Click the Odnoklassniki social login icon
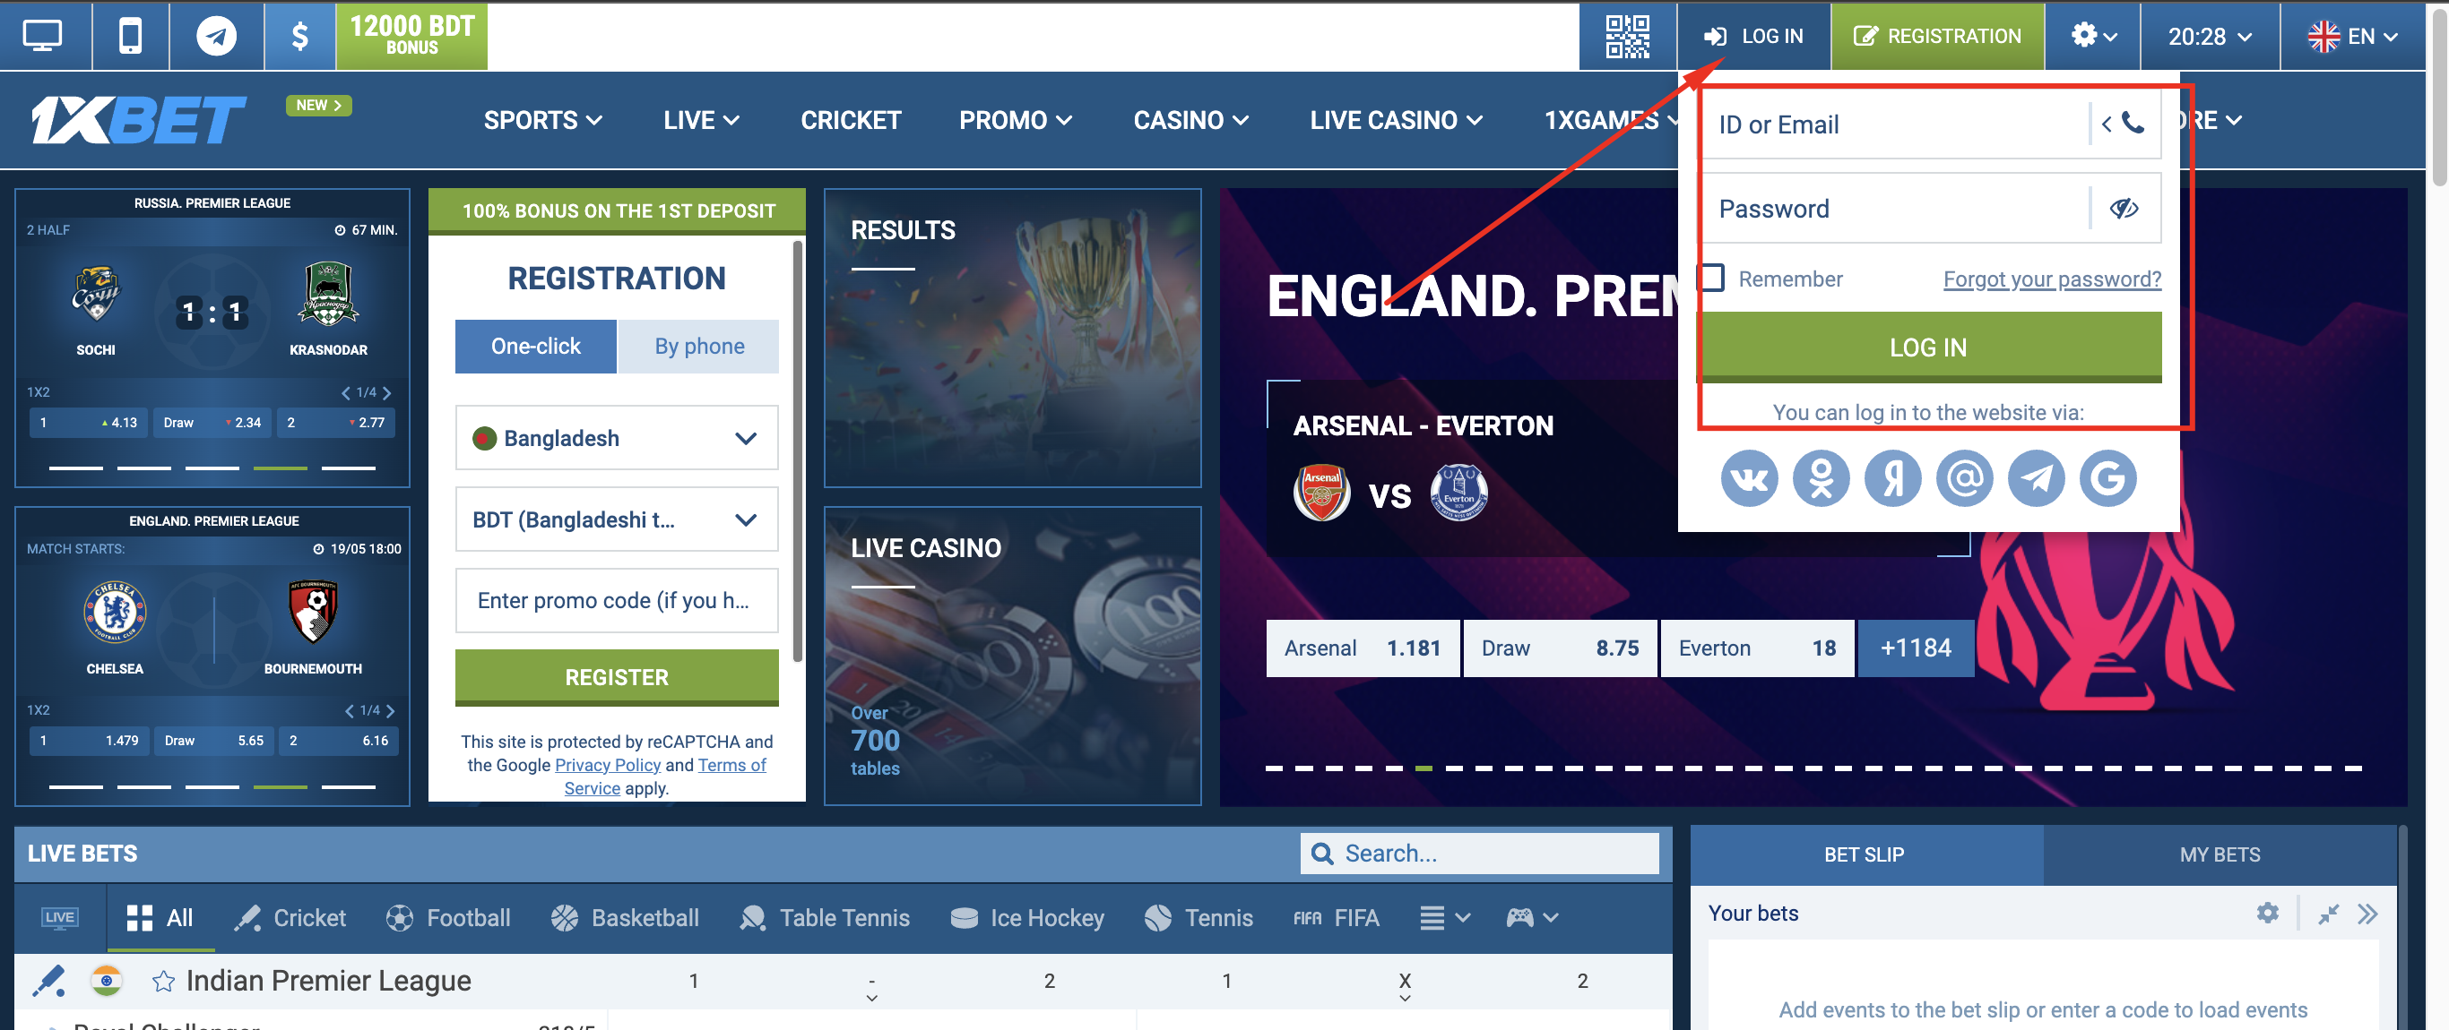The image size is (2449, 1030). (1820, 477)
